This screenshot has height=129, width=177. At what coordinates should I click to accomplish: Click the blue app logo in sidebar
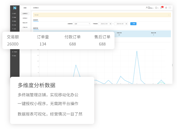pos(15,8)
